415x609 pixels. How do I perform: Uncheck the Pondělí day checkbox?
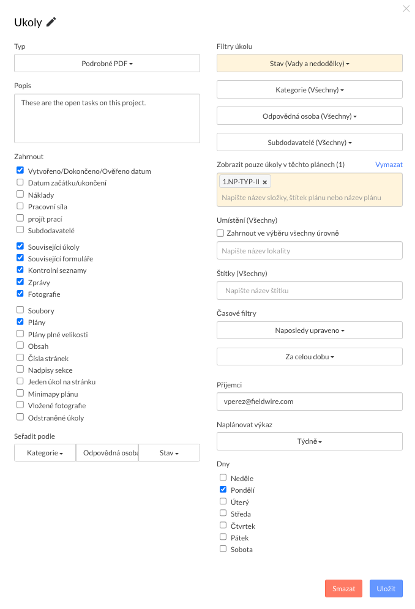pyautogui.click(x=223, y=489)
